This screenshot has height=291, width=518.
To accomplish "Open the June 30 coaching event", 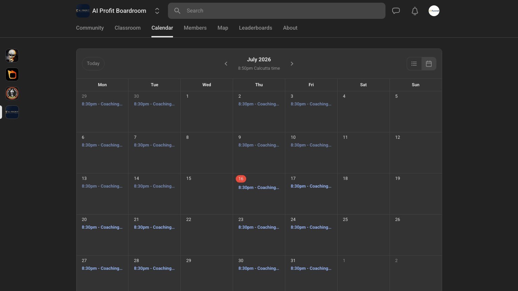I will 154,104.
